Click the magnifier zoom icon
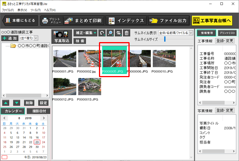Screen dimensions: 239x161 coord(110,33)
